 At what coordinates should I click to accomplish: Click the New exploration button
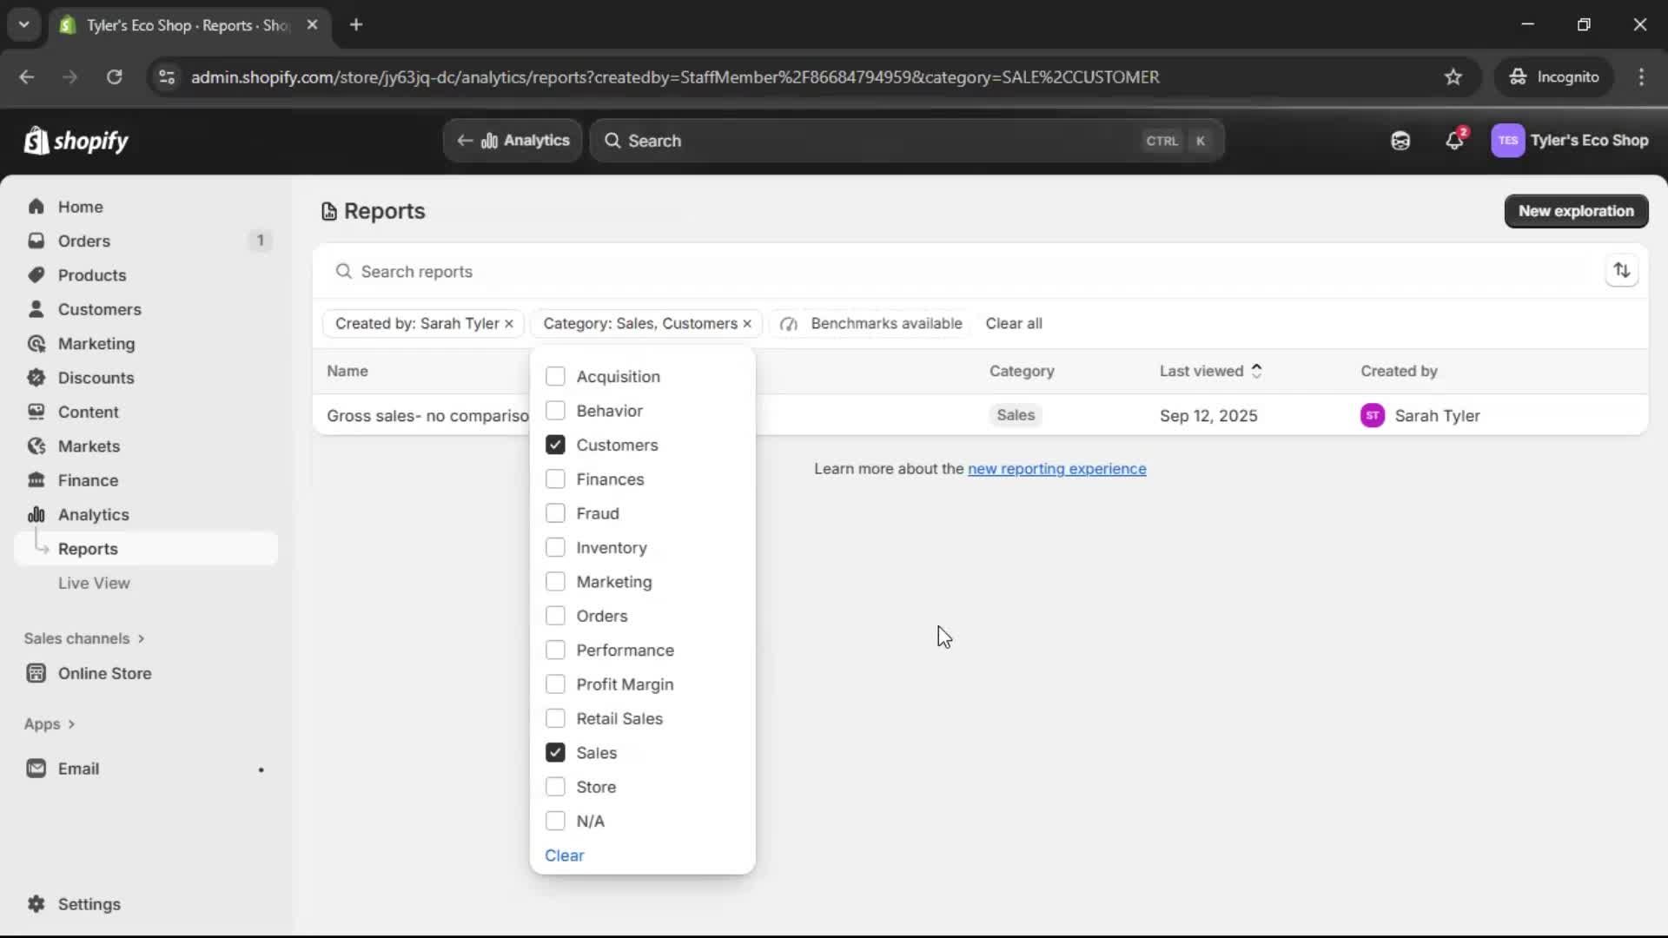(1576, 211)
